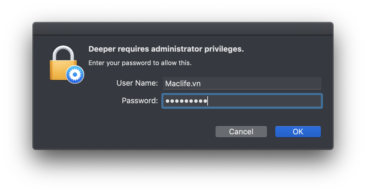
Task: Click the highlighted blue border of the password box
Action: [242, 94]
